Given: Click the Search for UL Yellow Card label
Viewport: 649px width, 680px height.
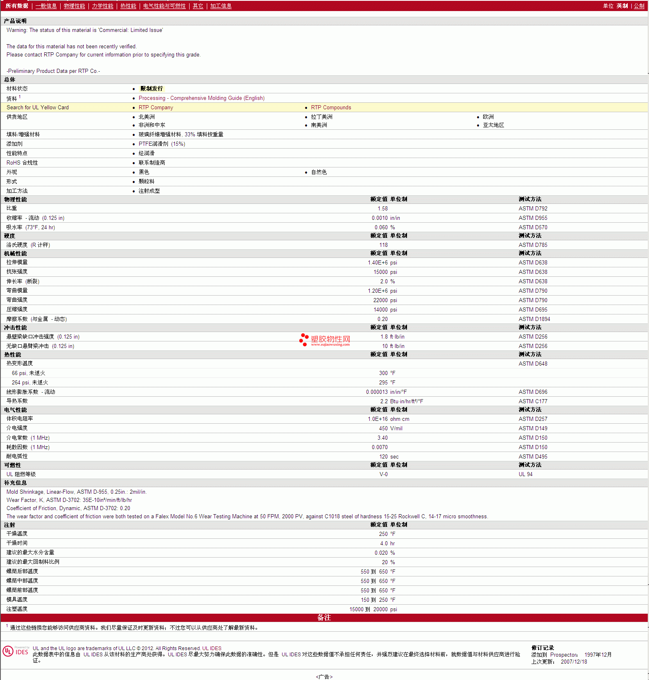Looking at the screenshot, I should (38, 107).
